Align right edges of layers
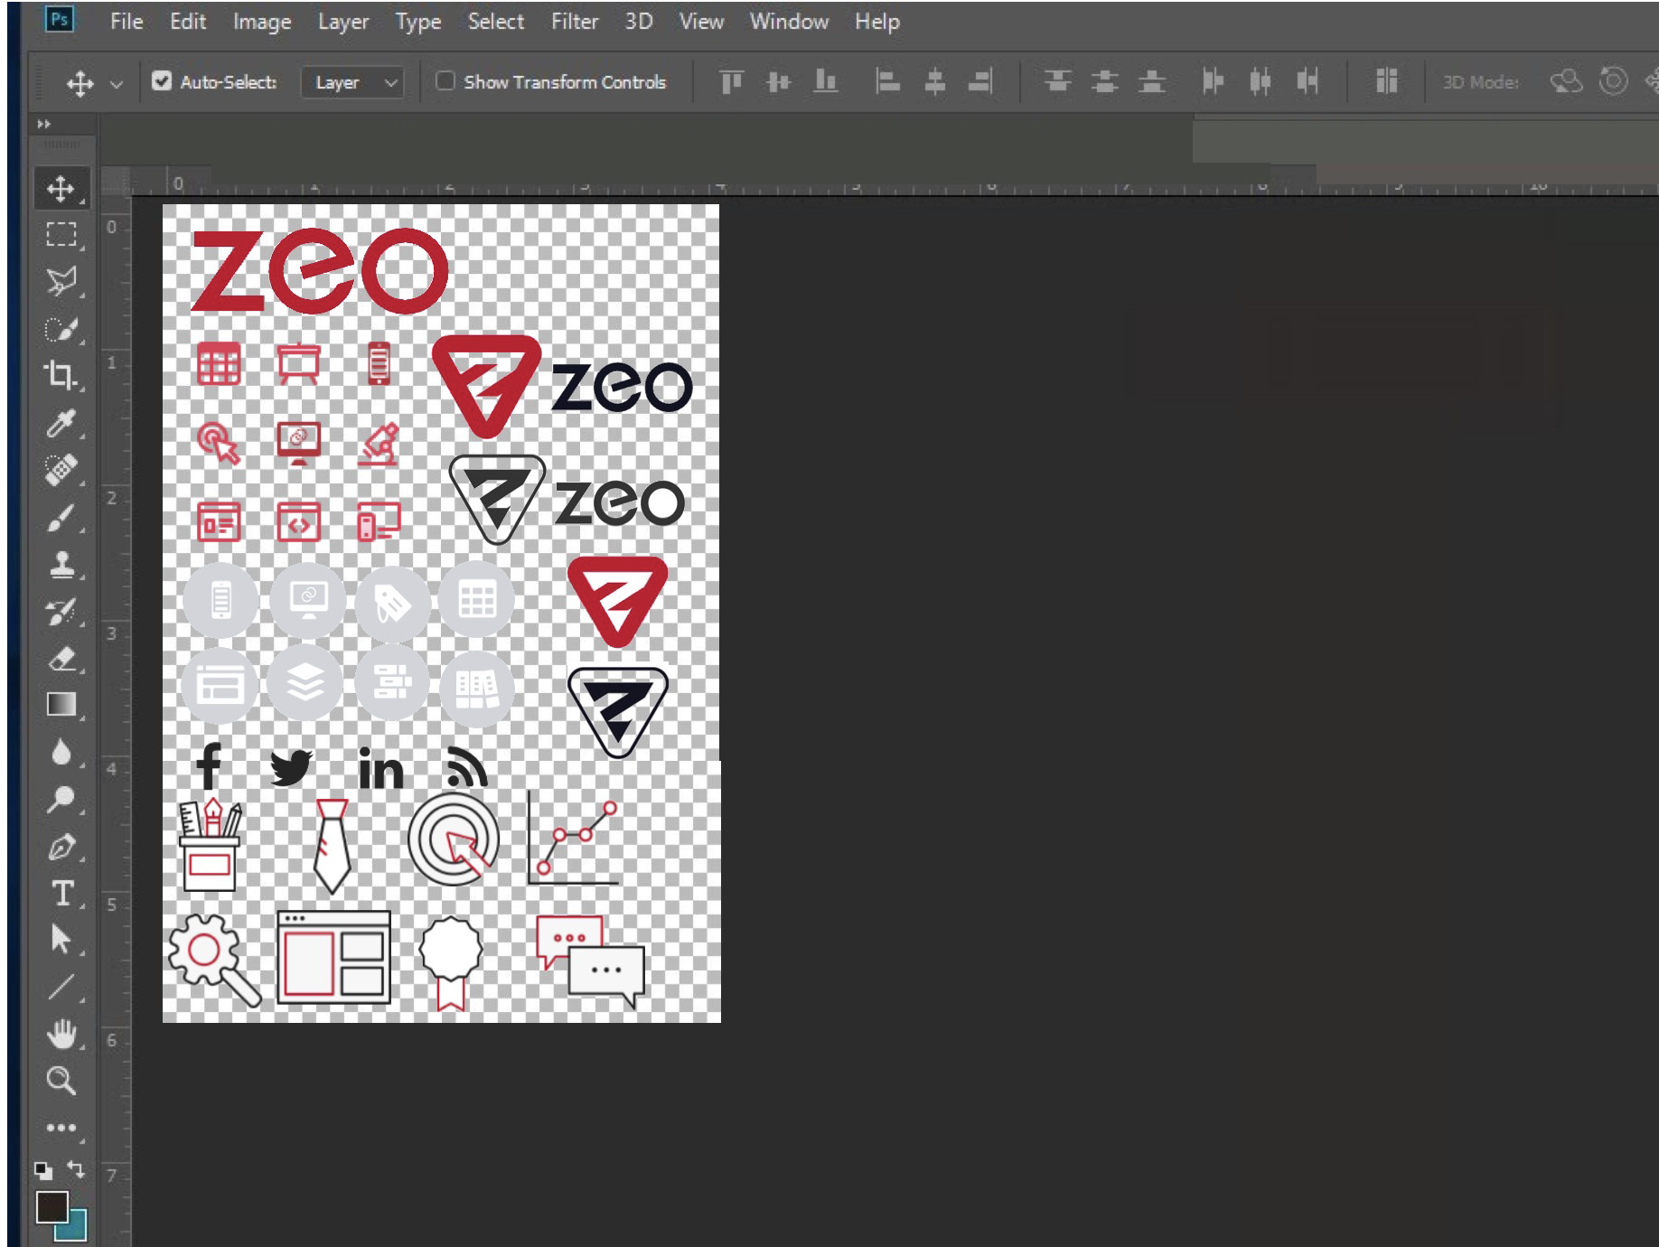Viewport: 1659px width, 1247px height. click(x=980, y=82)
